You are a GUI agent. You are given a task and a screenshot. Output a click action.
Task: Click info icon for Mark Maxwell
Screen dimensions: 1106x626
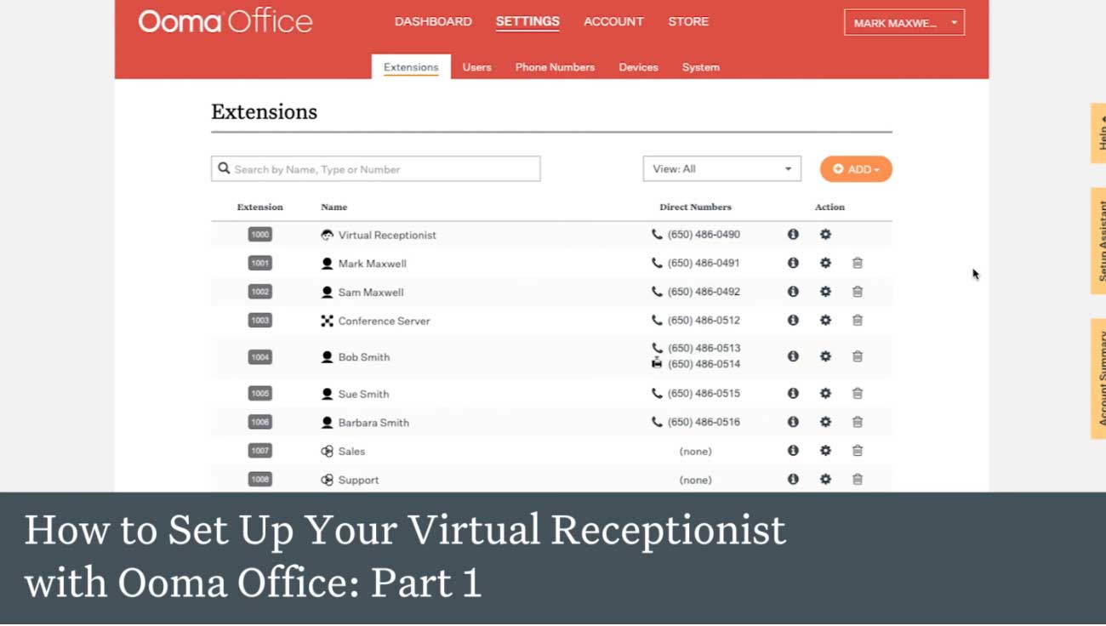coord(793,263)
